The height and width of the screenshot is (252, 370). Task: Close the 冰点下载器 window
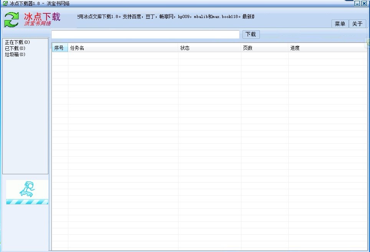[364, 3]
